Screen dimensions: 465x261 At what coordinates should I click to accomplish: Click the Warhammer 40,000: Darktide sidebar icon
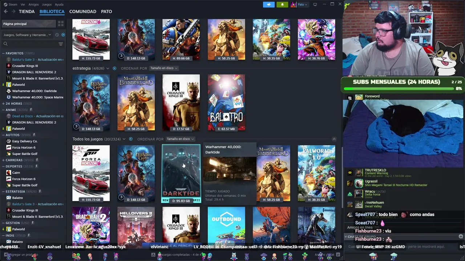tap(9, 91)
